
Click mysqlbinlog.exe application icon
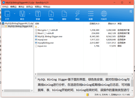click(x=36, y=43)
